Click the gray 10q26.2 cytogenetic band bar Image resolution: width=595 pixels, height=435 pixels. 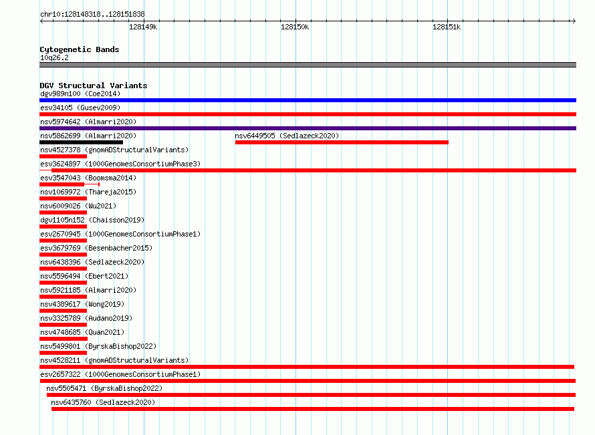click(x=308, y=65)
